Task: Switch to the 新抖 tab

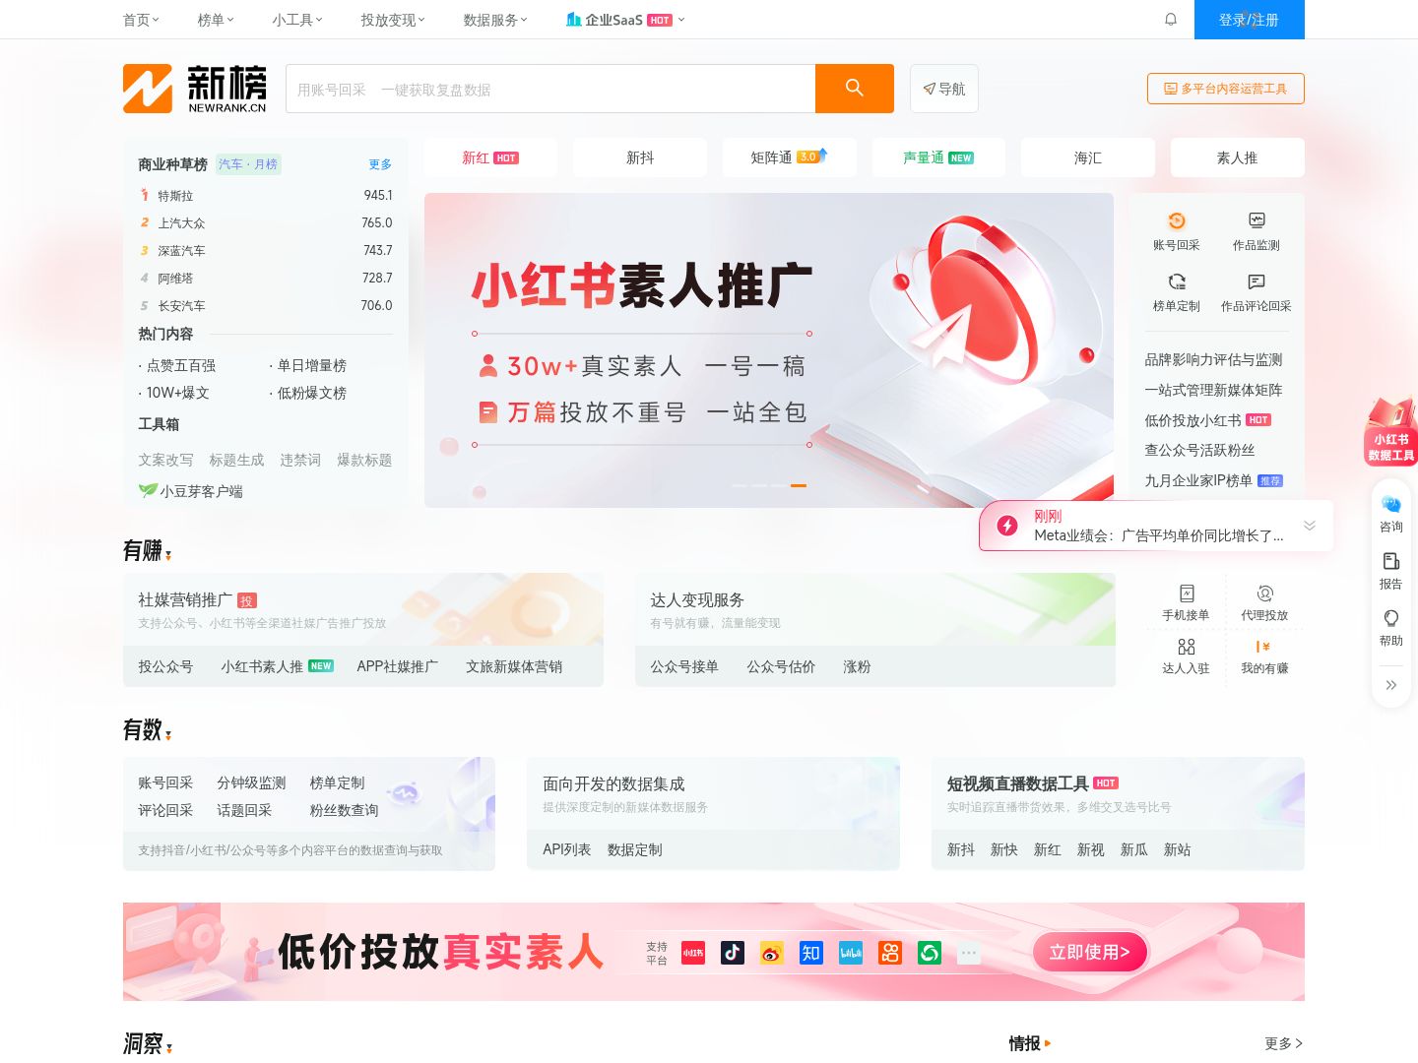Action: [x=640, y=157]
